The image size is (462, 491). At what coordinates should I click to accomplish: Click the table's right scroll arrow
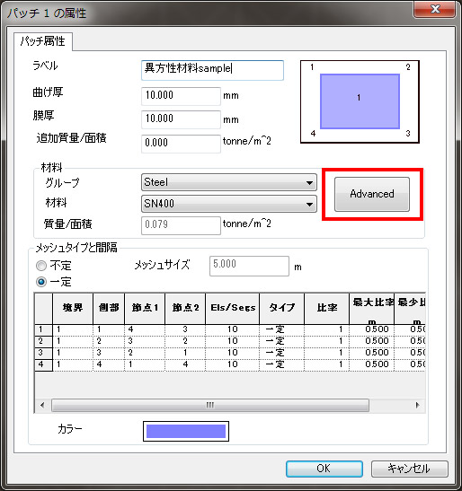coord(417,405)
